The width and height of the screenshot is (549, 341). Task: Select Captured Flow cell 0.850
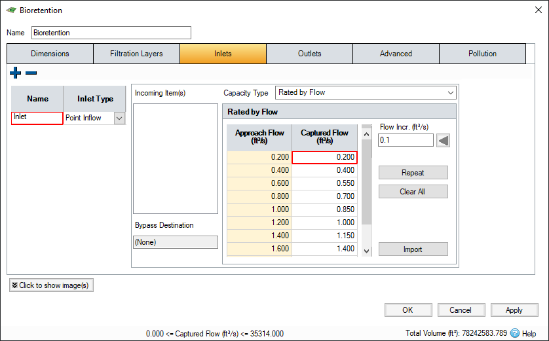coord(324,209)
